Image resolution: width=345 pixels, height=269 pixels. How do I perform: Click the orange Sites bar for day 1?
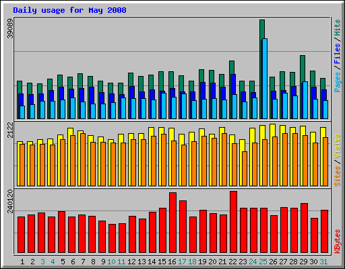click(x=22, y=165)
